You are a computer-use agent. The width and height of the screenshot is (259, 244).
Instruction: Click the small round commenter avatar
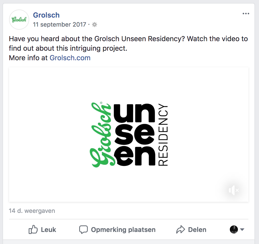234,229
